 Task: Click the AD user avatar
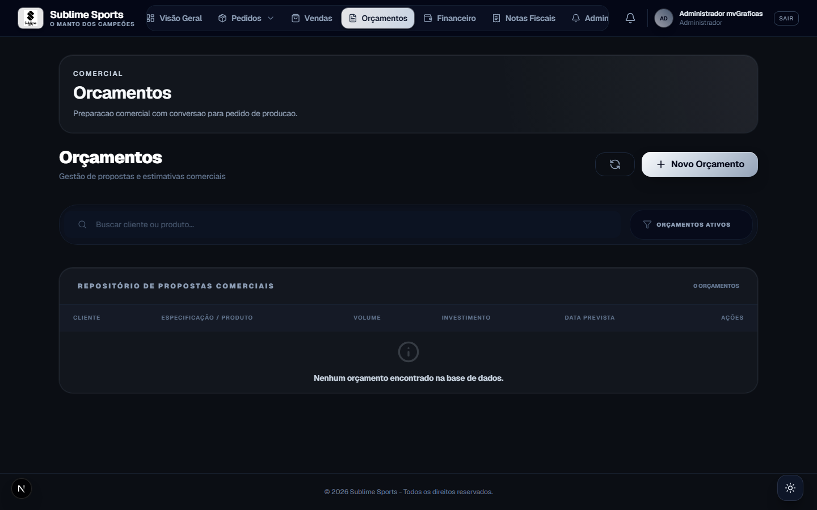click(x=664, y=18)
